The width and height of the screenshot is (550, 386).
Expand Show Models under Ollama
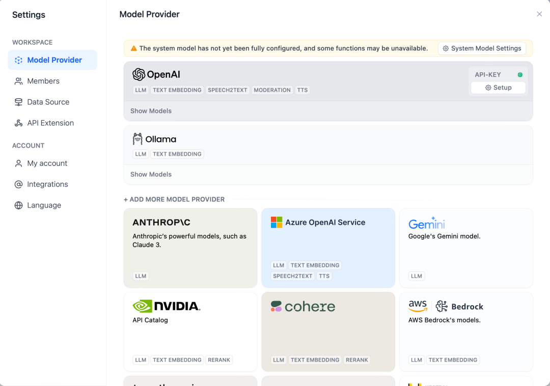click(x=151, y=174)
